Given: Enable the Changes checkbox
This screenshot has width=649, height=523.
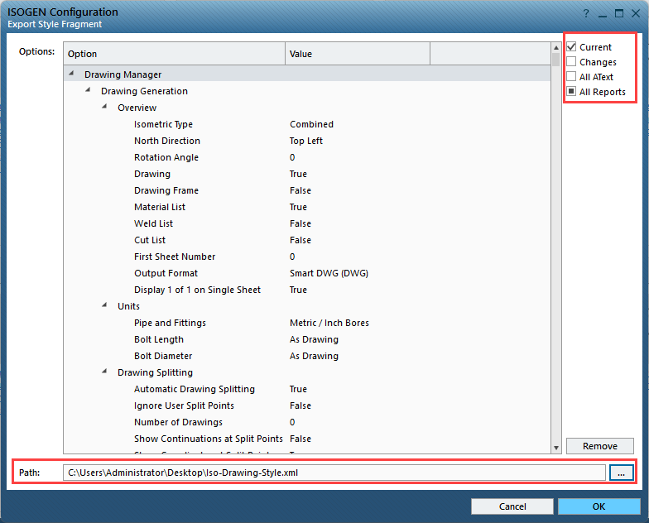Looking at the screenshot, I should 571,62.
